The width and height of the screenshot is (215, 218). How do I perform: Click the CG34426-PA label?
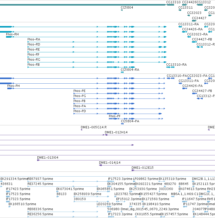[x=193, y=86]
